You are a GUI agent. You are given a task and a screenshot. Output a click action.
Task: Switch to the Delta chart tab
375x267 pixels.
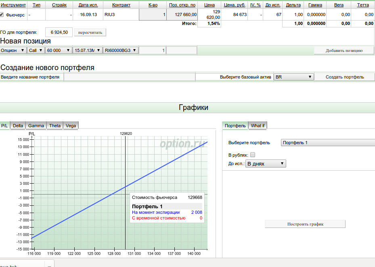[18, 126]
